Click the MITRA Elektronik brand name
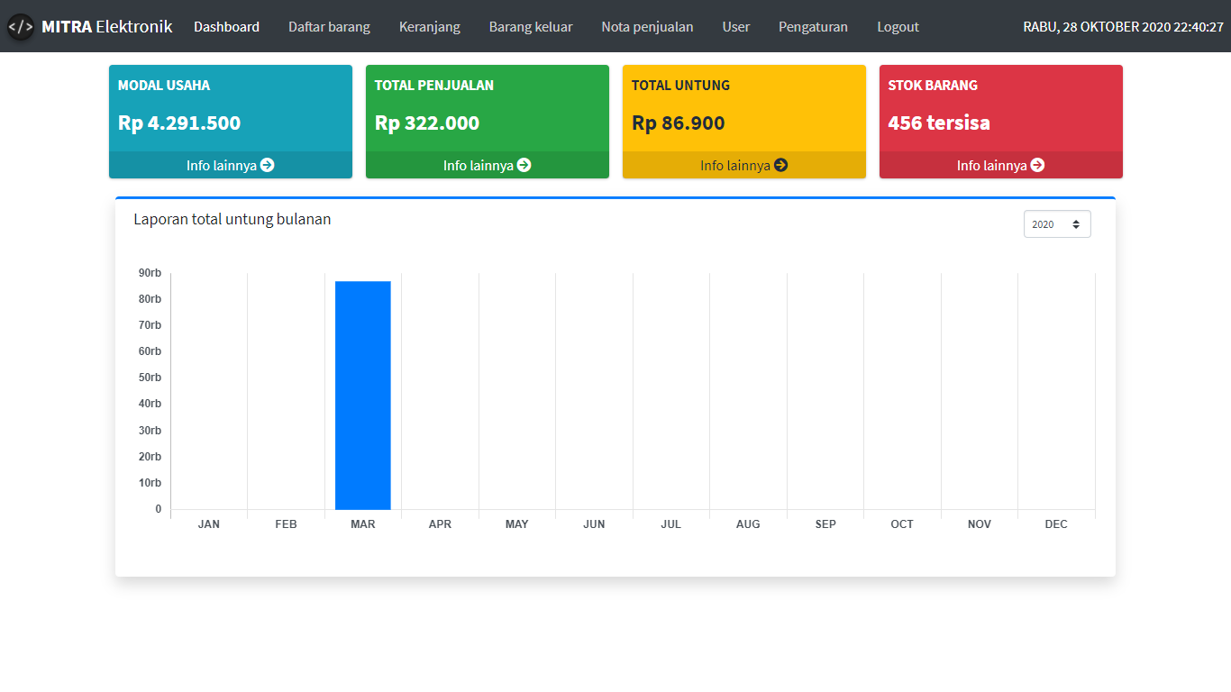1231x692 pixels. click(106, 27)
